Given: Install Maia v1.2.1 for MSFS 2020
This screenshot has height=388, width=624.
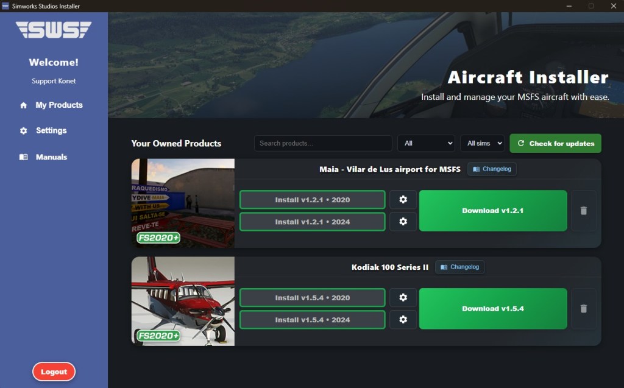Looking at the screenshot, I should [312, 200].
